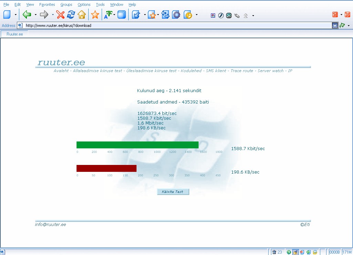Stop loading with the red X
This screenshot has width=353, height=255.
pyautogui.click(x=60, y=15)
